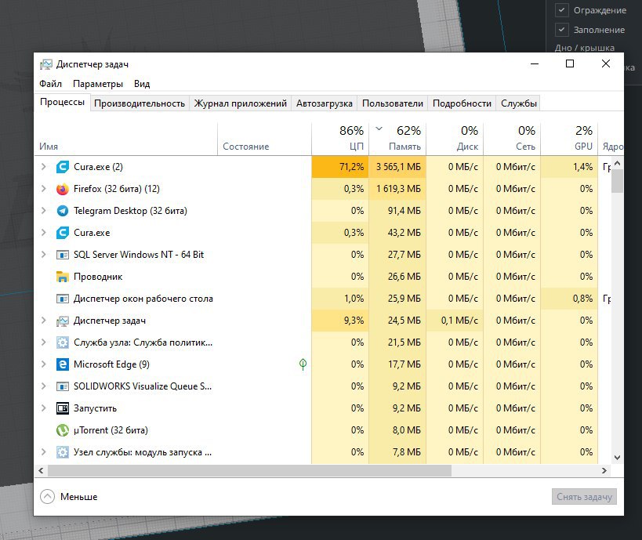
Task: Click the Task Manager title bar icon
Action: 45,64
